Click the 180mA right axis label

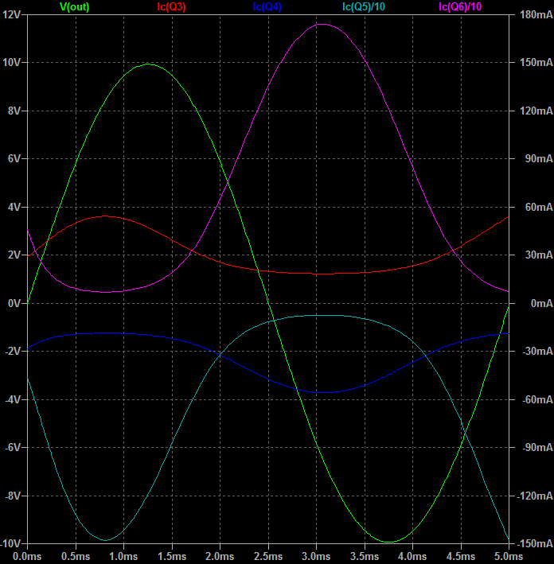536,15
